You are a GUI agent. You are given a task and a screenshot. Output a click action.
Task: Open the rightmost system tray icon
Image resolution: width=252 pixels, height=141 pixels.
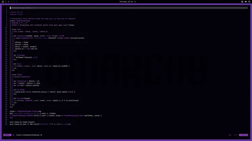click(249, 2)
